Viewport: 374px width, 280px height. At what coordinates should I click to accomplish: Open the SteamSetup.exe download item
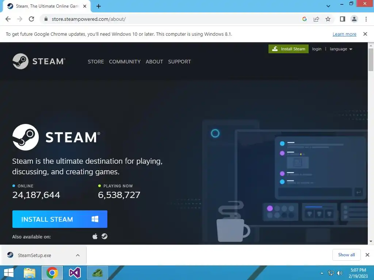click(35, 255)
